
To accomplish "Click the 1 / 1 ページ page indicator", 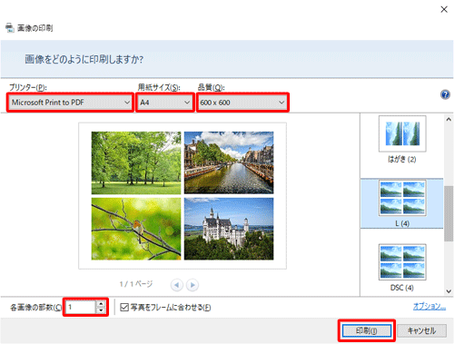I will point(136,284).
